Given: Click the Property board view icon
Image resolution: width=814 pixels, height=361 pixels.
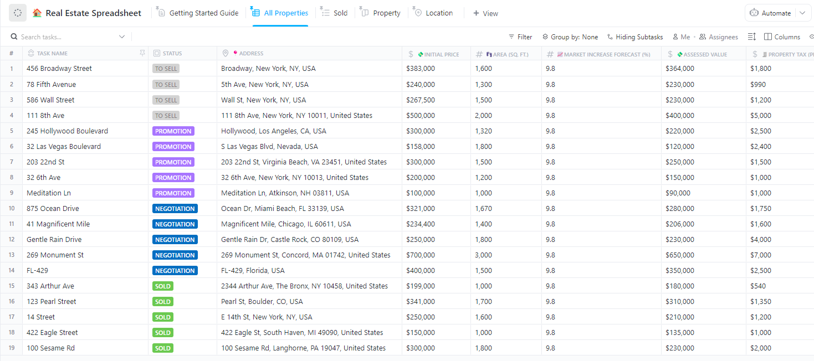Looking at the screenshot, I should point(364,12).
